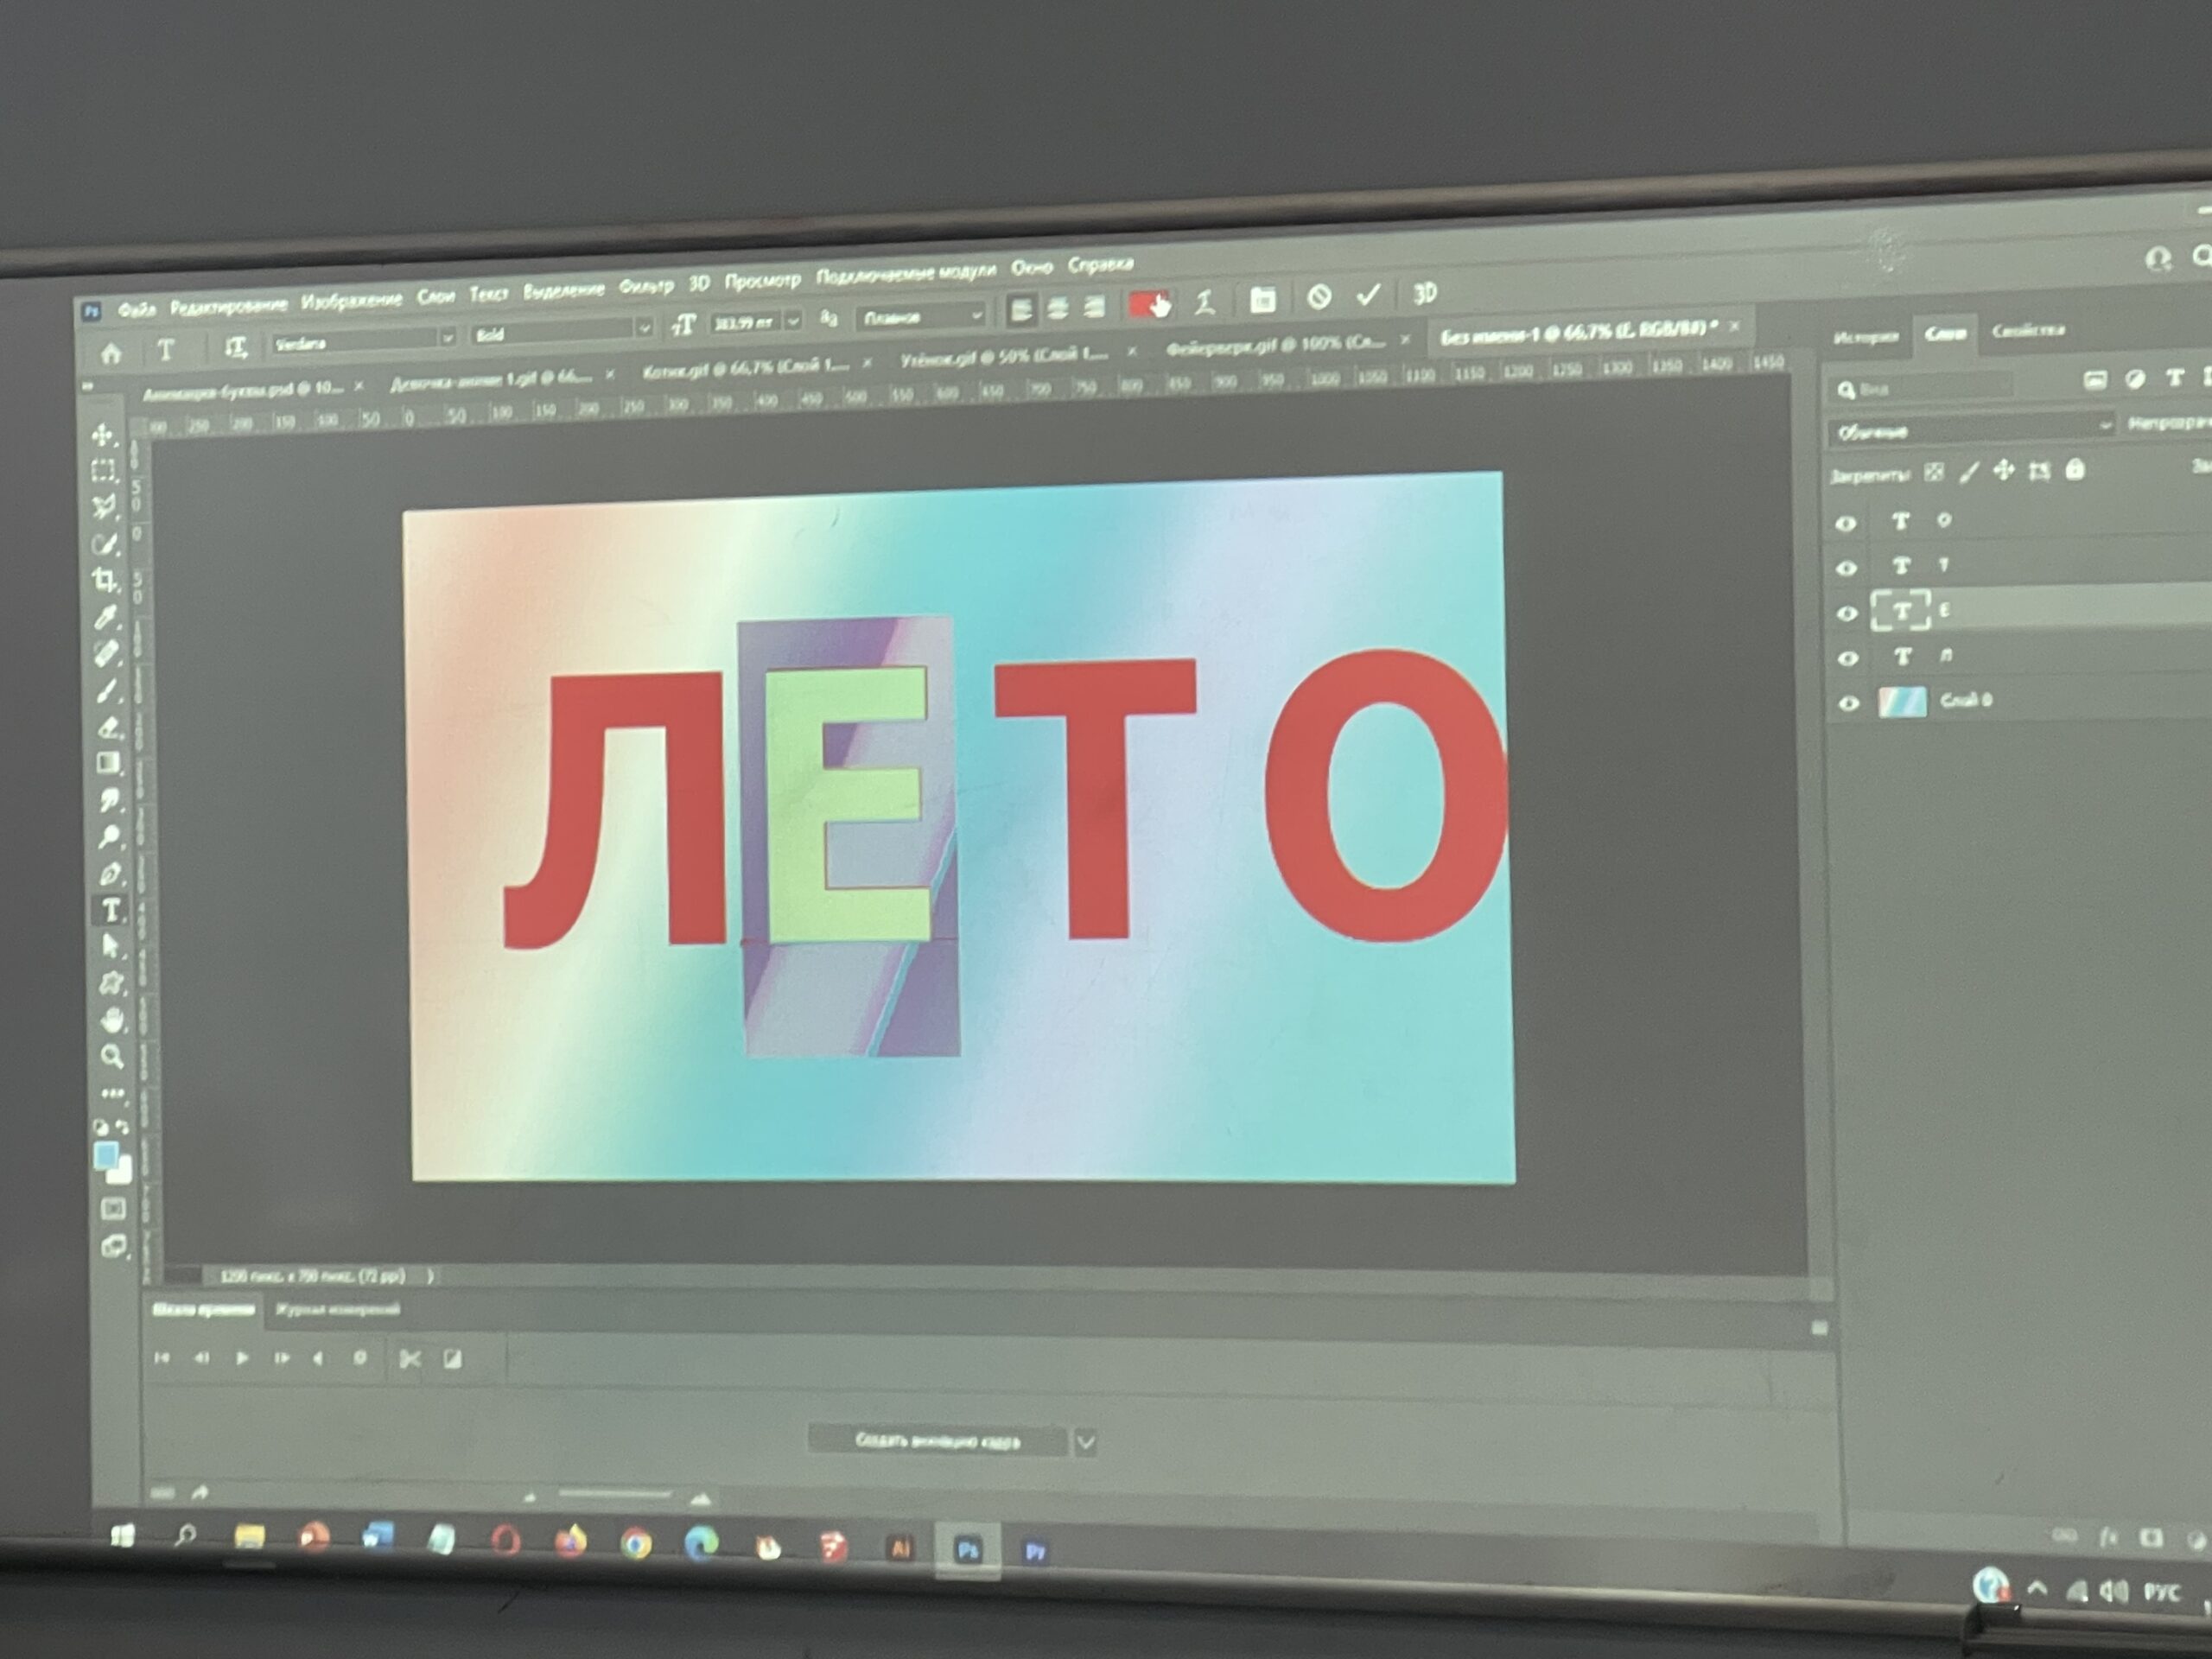2212x1659 pixels.
Task: Center align the text
Action: coord(1057,308)
